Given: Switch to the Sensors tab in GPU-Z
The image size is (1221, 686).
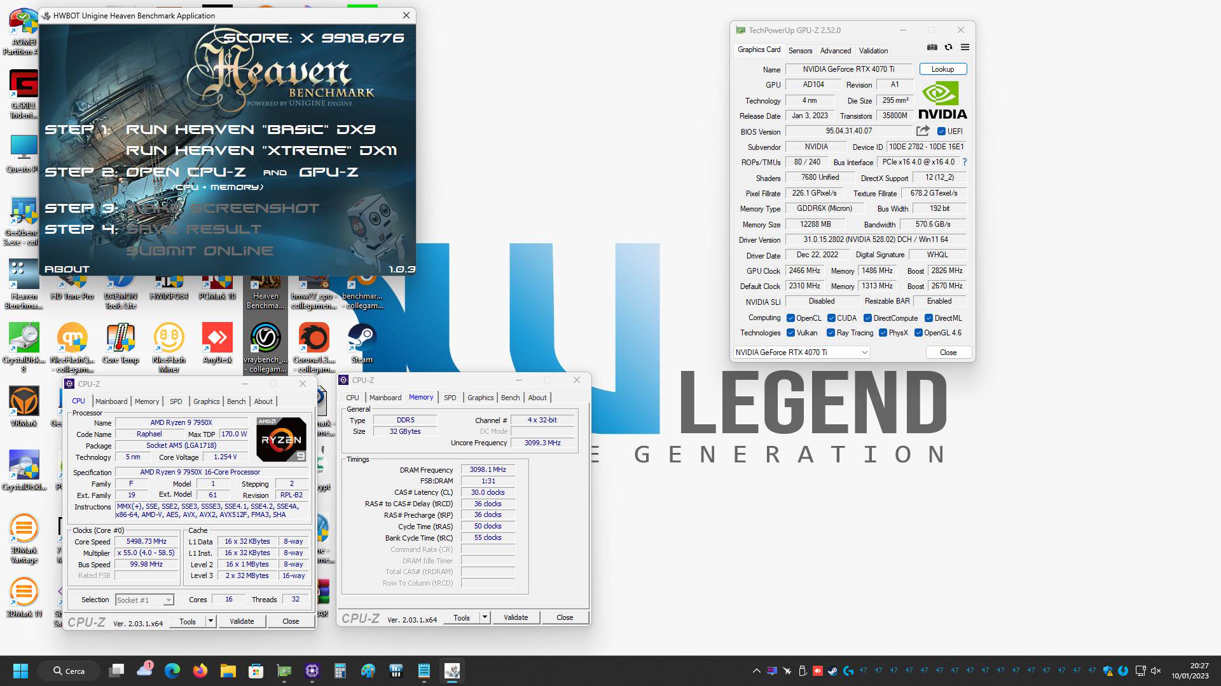Looking at the screenshot, I should (x=800, y=51).
